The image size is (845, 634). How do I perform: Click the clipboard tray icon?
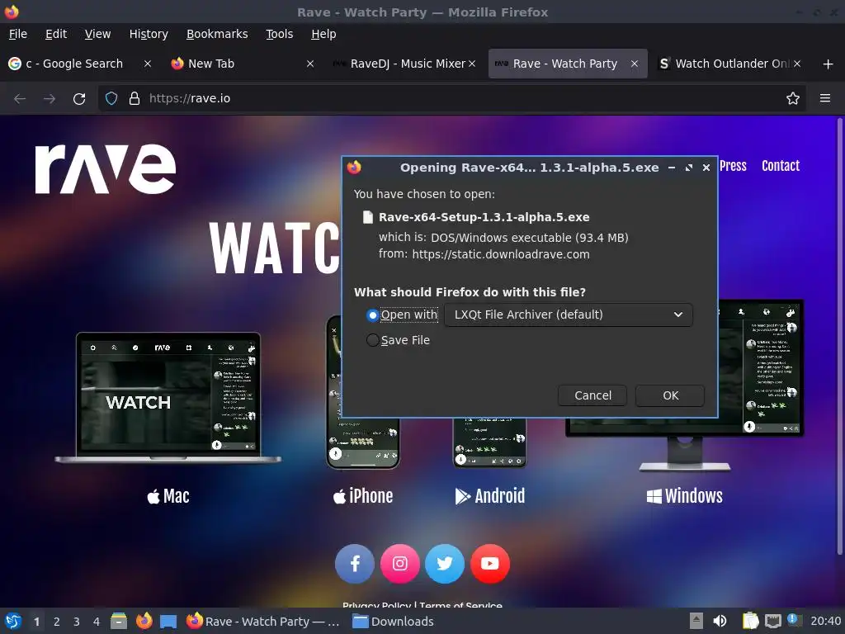(749, 622)
